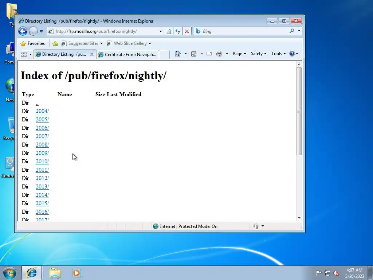Click the 'Name' column header text
373x280 pixels.
tap(65, 94)
